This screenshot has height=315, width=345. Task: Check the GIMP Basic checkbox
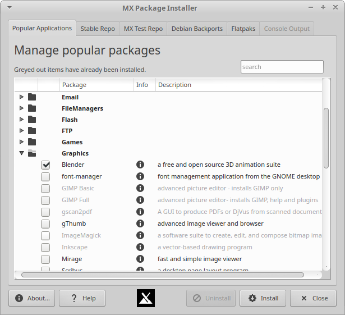[x=45, y=189]
